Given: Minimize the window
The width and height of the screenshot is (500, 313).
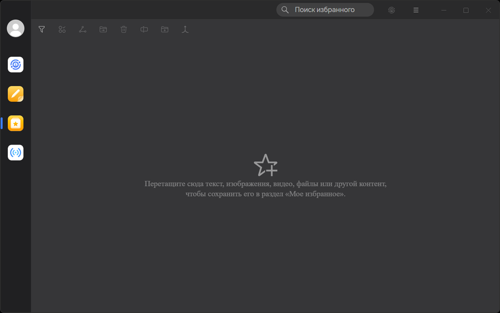Looking at the screenshot, I should pyautogui.click(x=444, y=10).
